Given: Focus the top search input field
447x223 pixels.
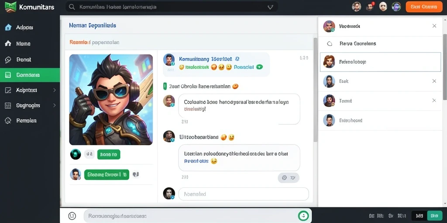Looking at the screenshot, I should [172, 7].
